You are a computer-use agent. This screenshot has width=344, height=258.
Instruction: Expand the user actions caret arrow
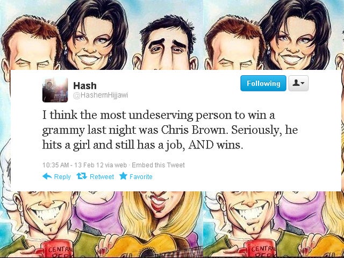(x=303, y=83)
